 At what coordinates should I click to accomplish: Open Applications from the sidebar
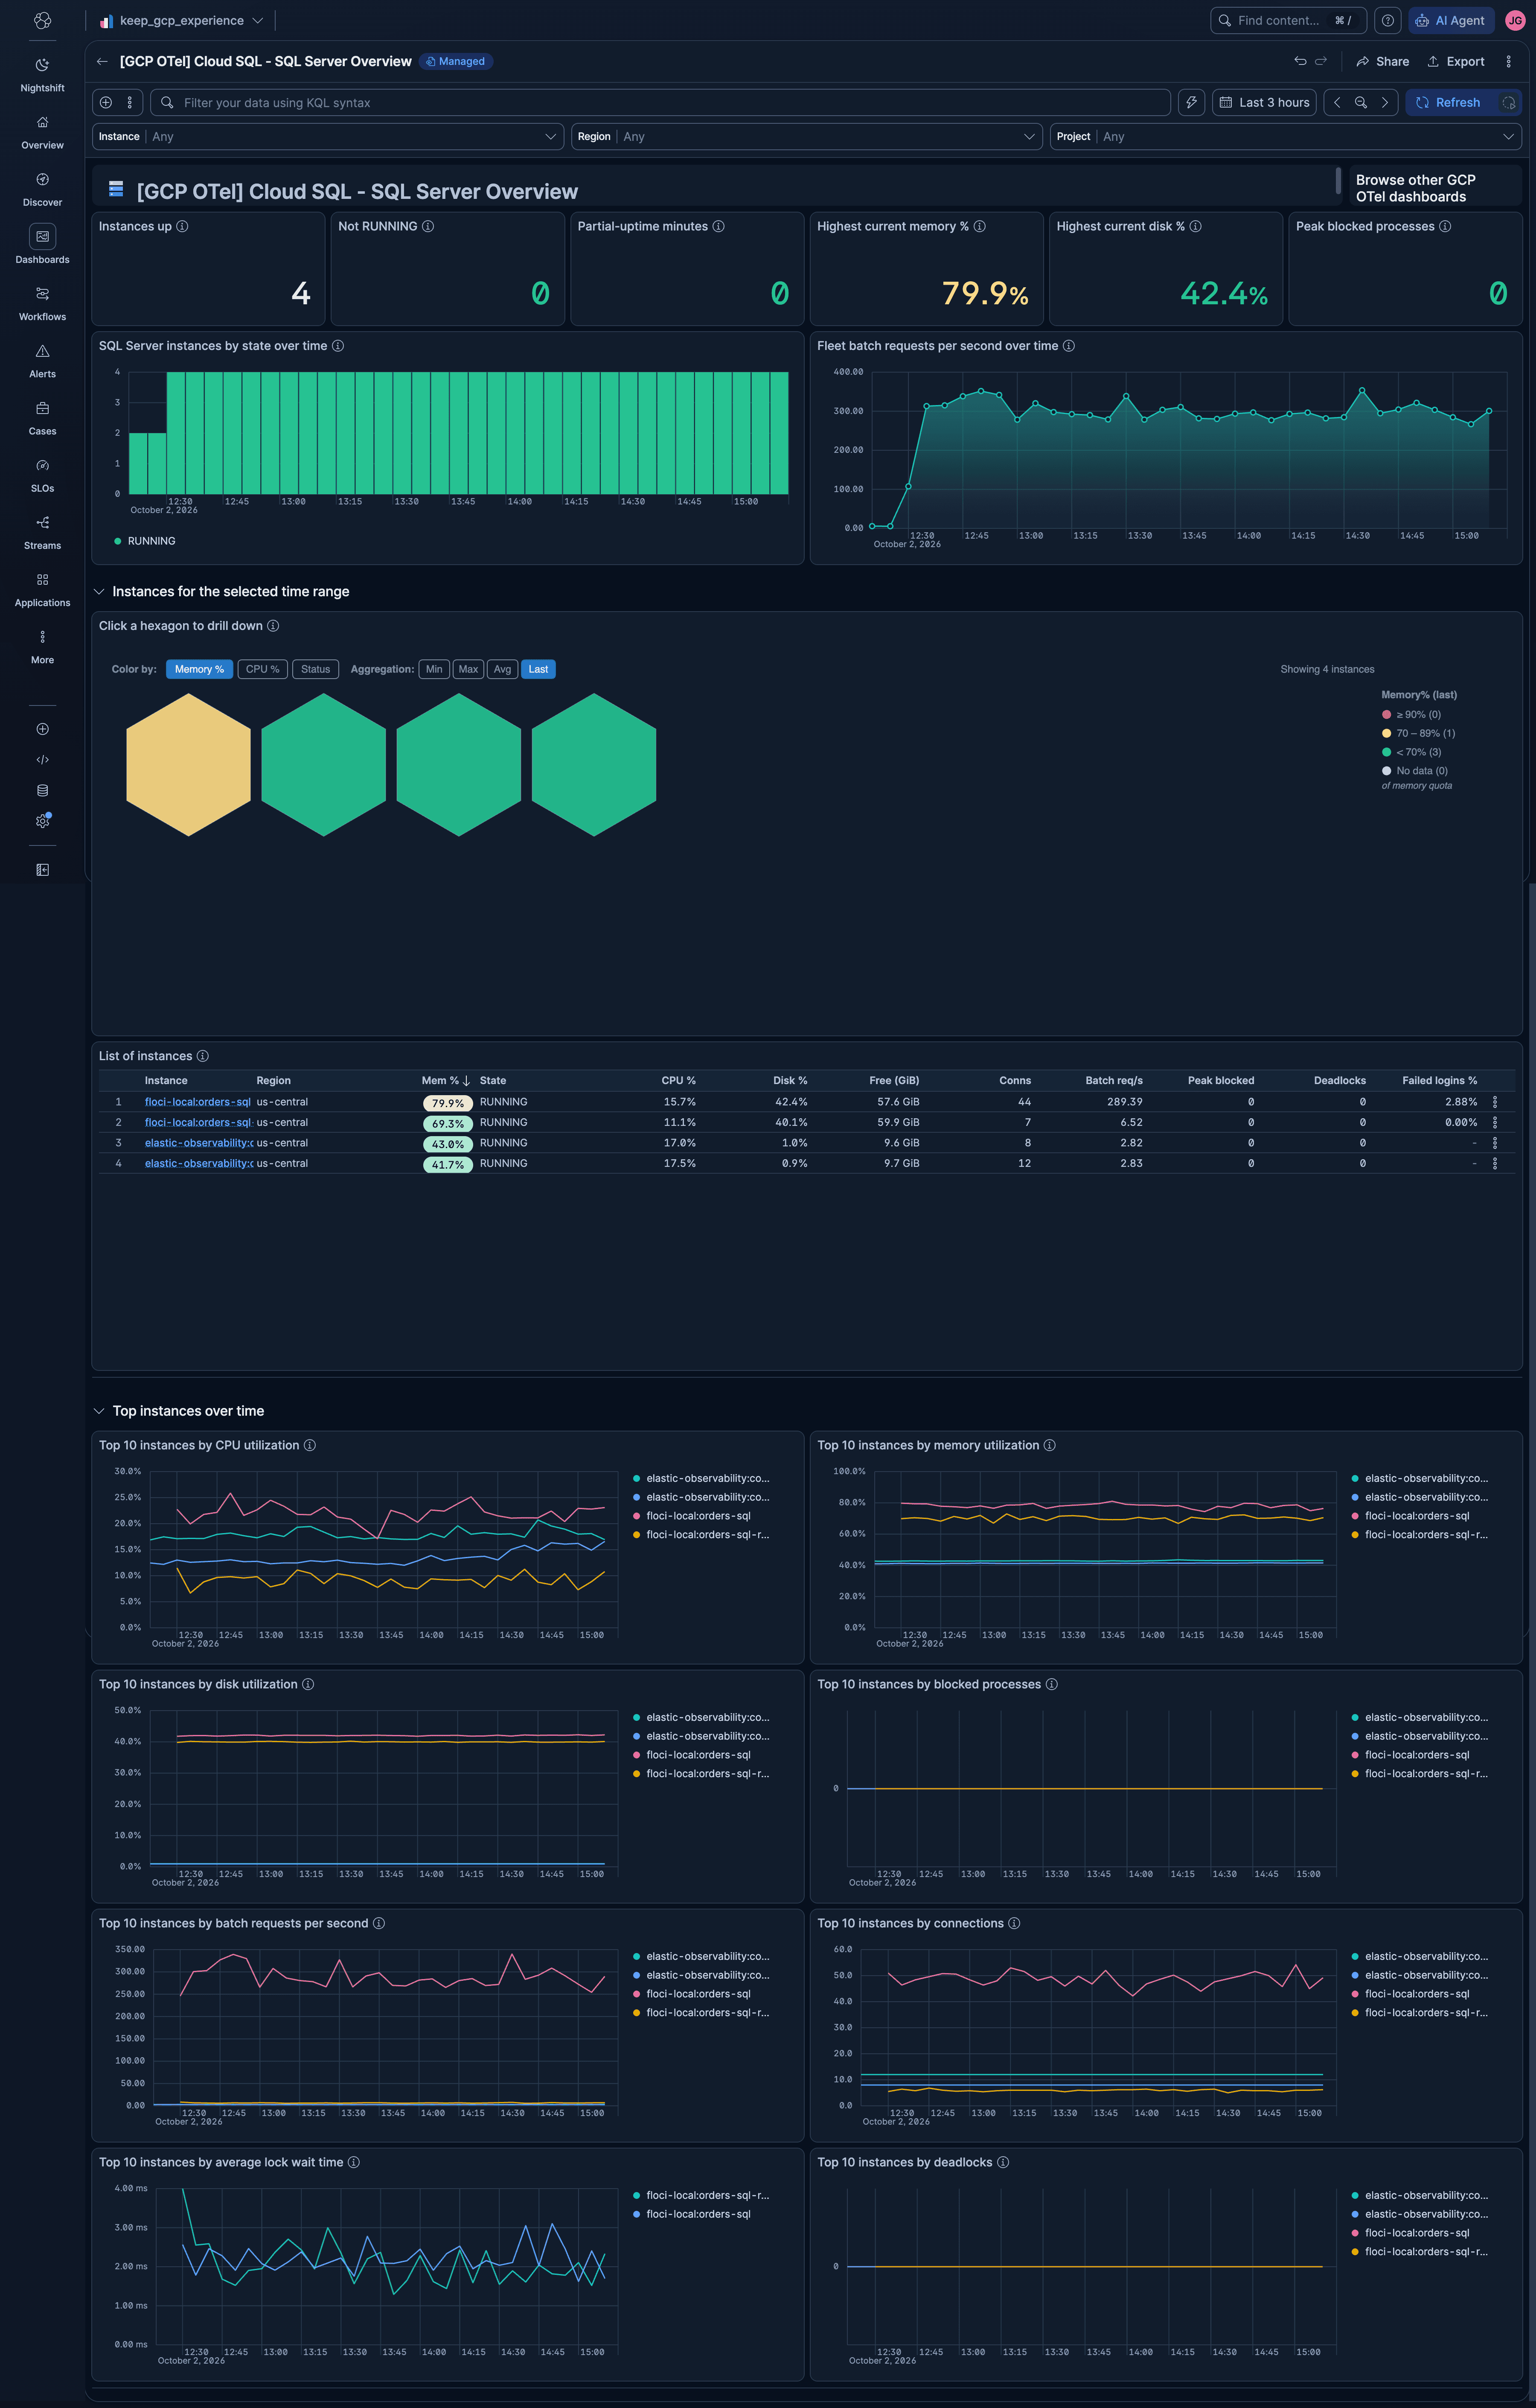click(x=42, y=589)
